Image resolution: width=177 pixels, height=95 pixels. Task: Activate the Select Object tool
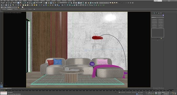tap(19, 3)
